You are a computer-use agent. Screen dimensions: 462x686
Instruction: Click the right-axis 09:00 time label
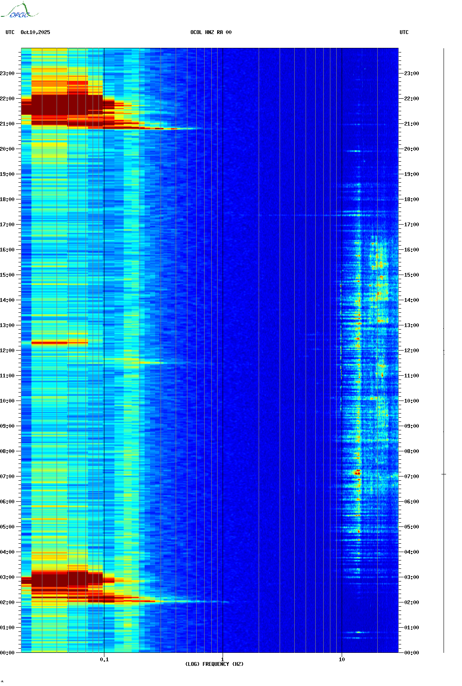click(x=412, y=426)
